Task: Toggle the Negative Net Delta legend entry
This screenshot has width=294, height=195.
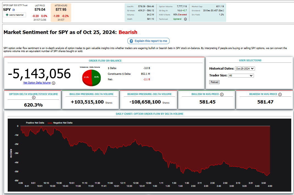Action: coord(60,123)
